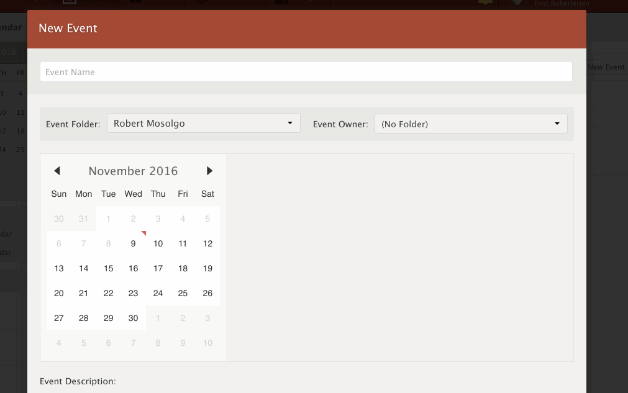
Task: Go to previous month in date picker
Action: tap(57, 171)
